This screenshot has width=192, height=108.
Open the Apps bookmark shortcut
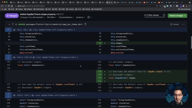pos(4,9)
